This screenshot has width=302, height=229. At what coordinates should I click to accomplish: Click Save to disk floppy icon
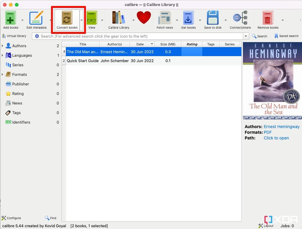213,18
